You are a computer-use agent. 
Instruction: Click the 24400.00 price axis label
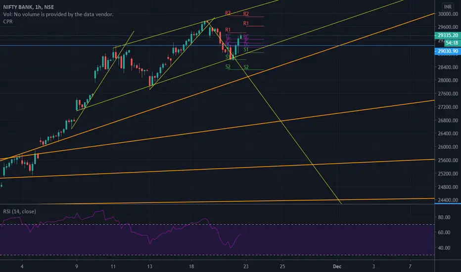click(448, 200)
